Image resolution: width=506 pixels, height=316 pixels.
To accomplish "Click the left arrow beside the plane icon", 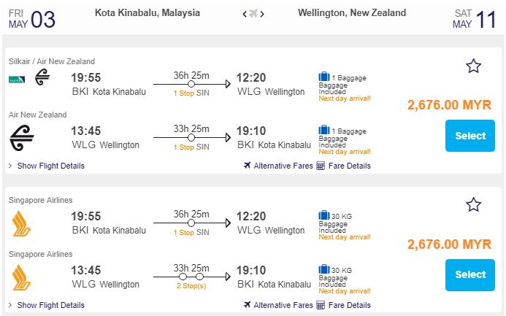I will click(245, 14).
